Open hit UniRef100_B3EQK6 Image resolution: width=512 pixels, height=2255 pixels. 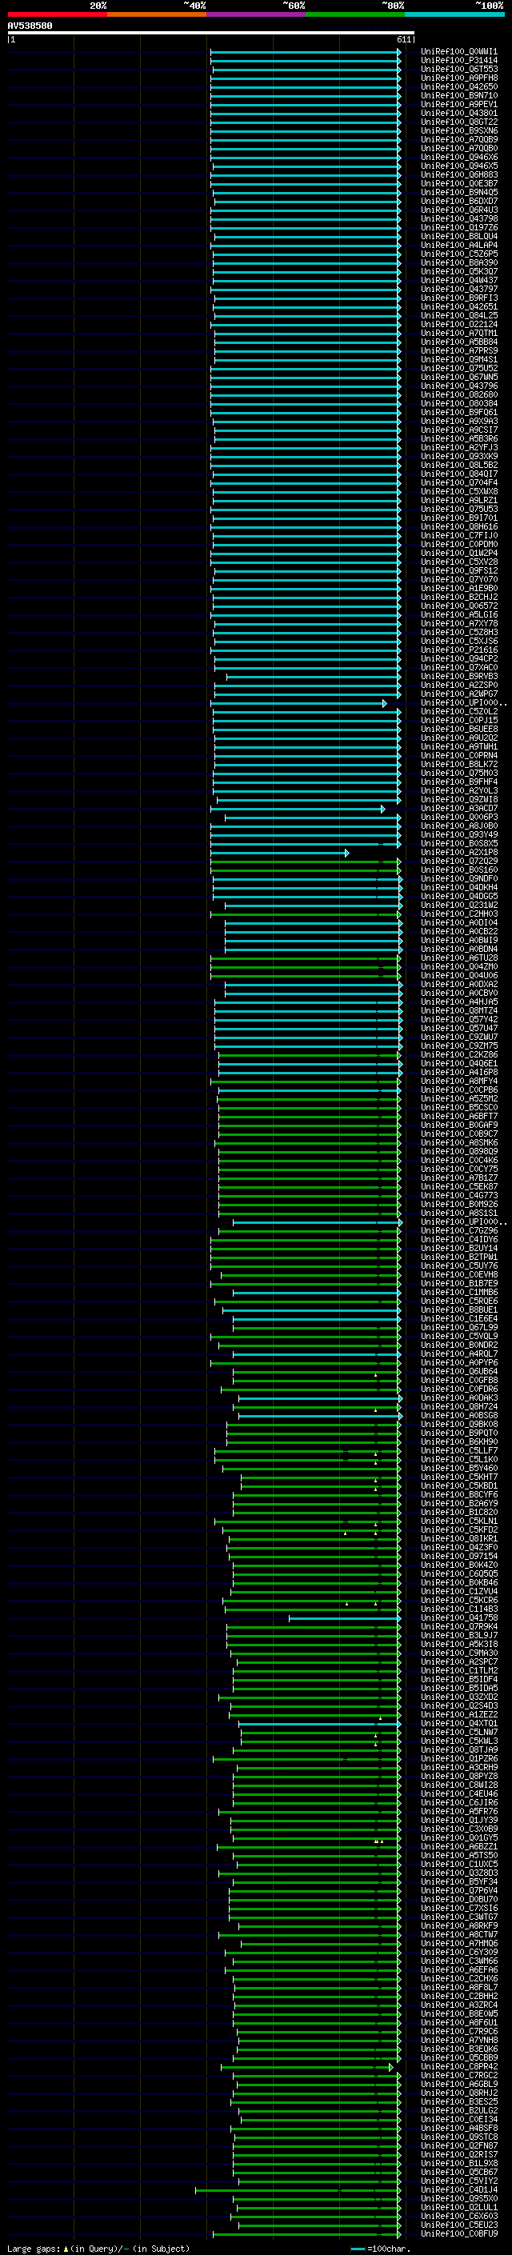click(458, 2049)
